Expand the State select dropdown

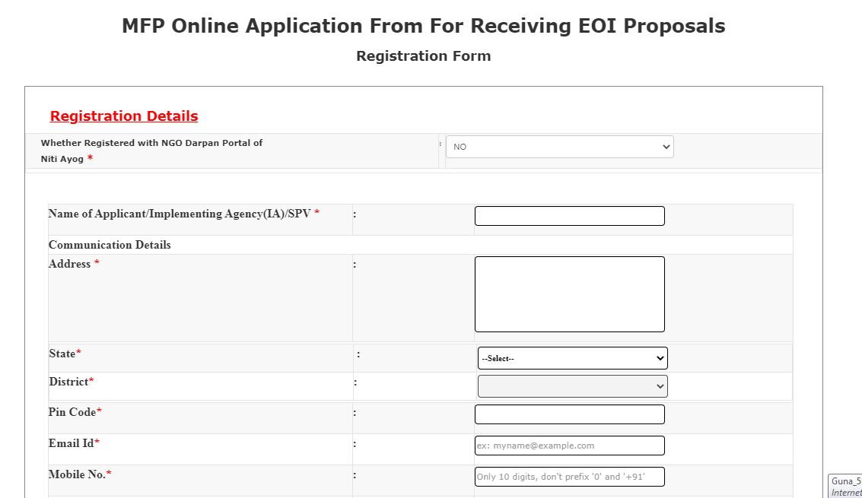click(x=572, y=358)
